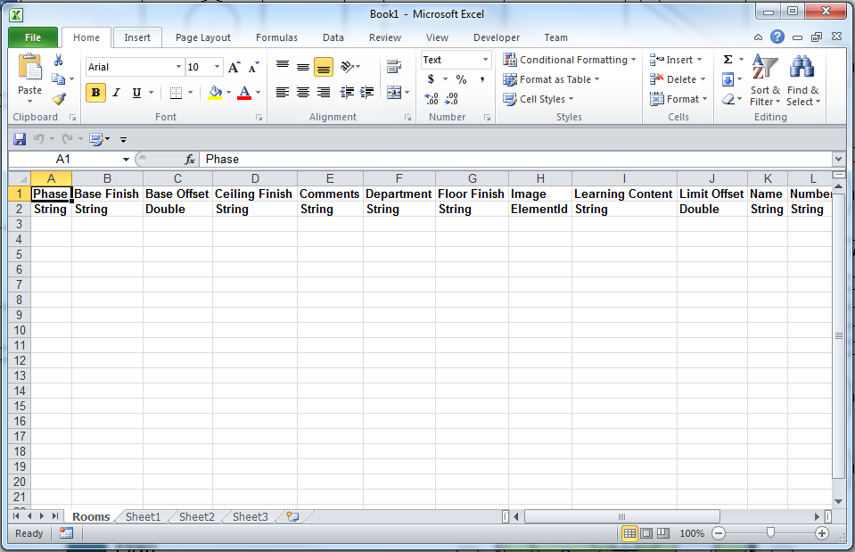Switch to Sheet2 worksheet tab

pos(196,516)
